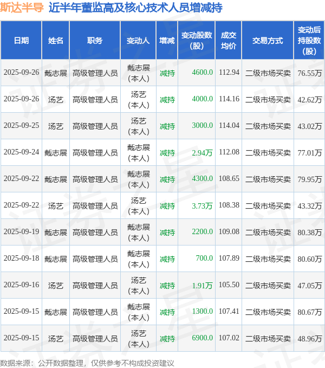Image resolution: width=325 pixels, height=368 pixels.
Task: Select the holding value 43.02万
Action: click(309, 126)
